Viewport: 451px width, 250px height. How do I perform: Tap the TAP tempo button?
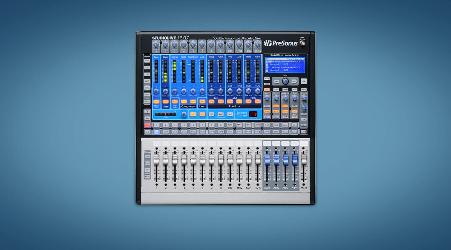pyautogui.click(x=303, y=81)
